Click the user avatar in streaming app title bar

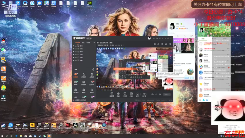pyautogui.click(x=149, y=38)
